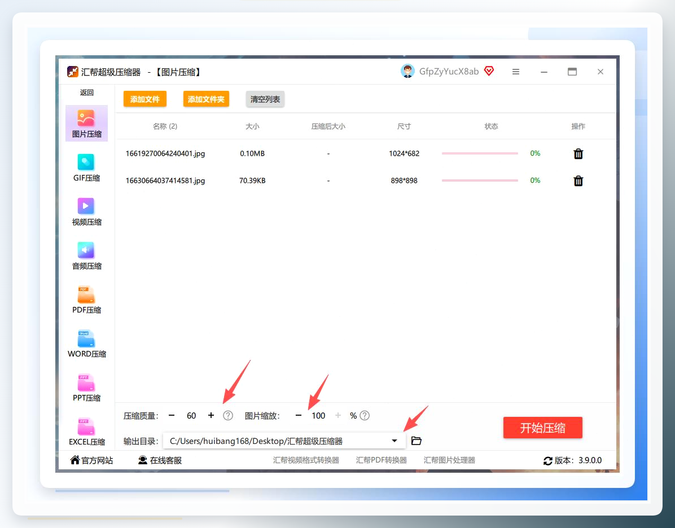Click version text 3.9.0.0
Viewport: 675px width, 528px height.
(x=590, y=460)
